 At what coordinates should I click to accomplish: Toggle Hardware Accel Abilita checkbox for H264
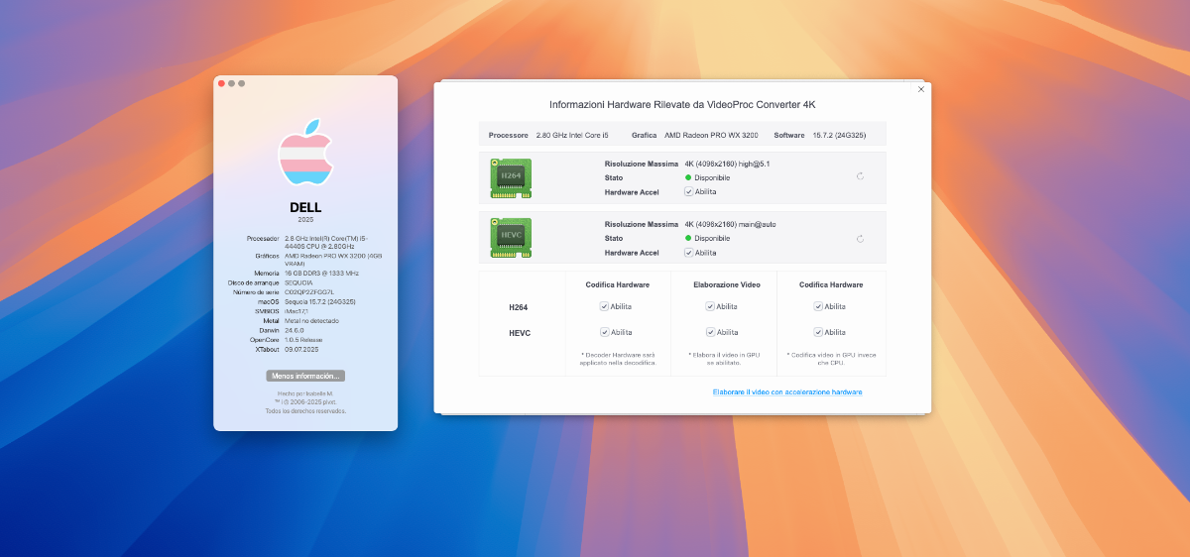(688, 191)
